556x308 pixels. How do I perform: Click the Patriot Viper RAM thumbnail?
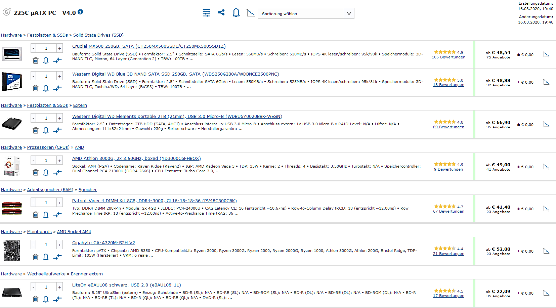pyautogui.click(x=12, y=208)
